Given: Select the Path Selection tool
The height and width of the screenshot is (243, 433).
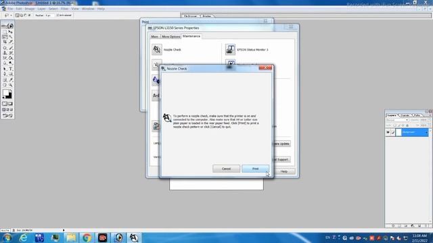Looking at the screenshot, I should [5, 69].
